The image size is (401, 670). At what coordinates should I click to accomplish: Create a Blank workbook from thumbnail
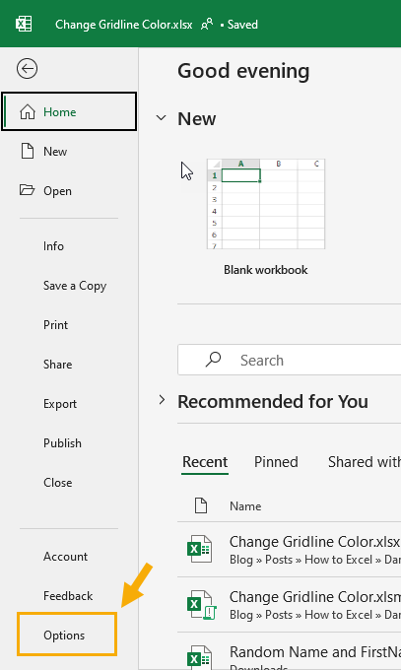point(266,203)
